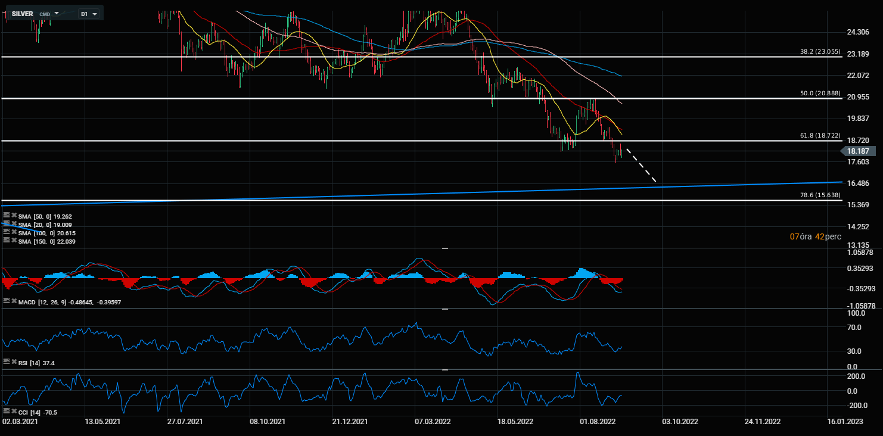Click the CCI -200.0 scale level
Screen dimensions: 883x436
pyautogui.click(x=857, y=406)
